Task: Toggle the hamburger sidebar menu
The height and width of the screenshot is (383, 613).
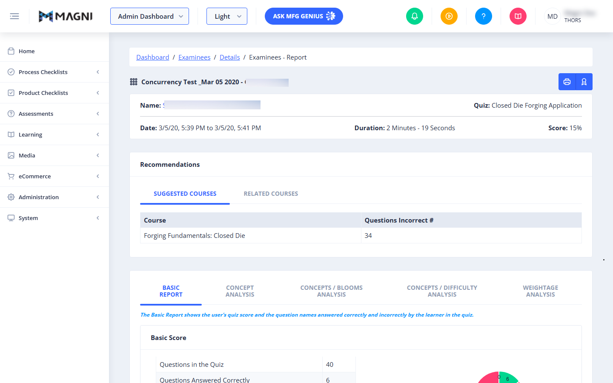Action: tap(14, 16)
